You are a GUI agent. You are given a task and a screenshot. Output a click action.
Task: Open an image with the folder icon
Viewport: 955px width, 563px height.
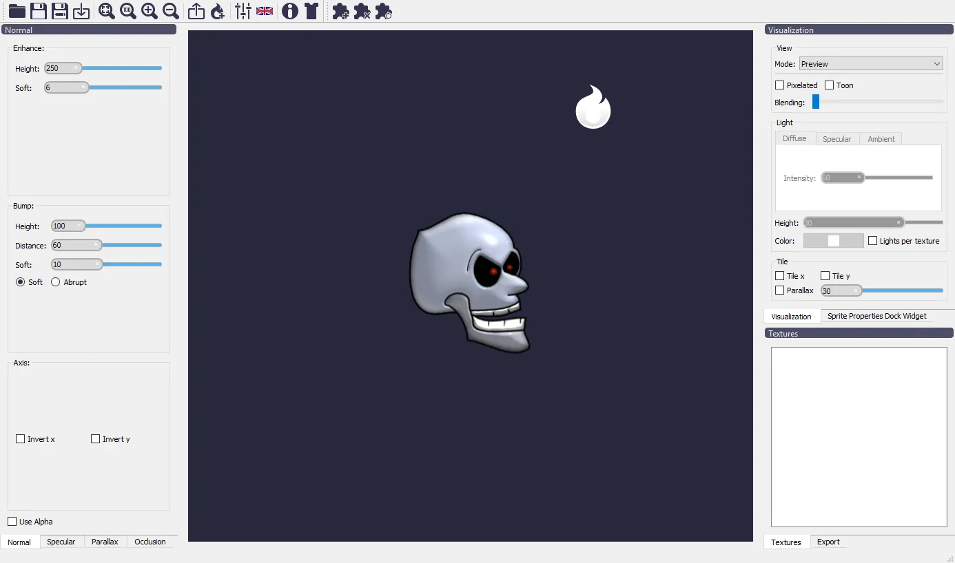17,11
